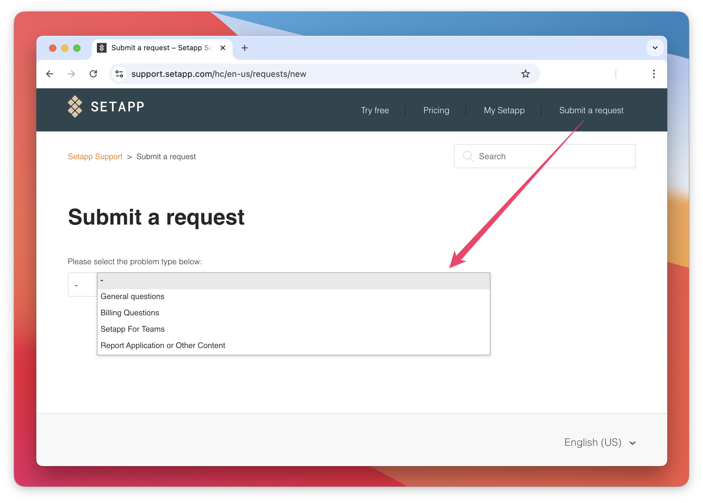Click the yellow minimize window button
This screenshot has height=503, width=703.
point(65,48)
